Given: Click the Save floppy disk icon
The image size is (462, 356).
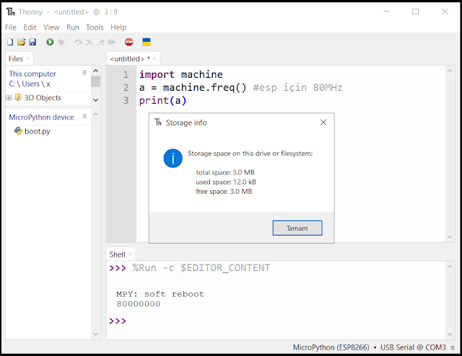Looking at the screenshot, I should point(32,42).
